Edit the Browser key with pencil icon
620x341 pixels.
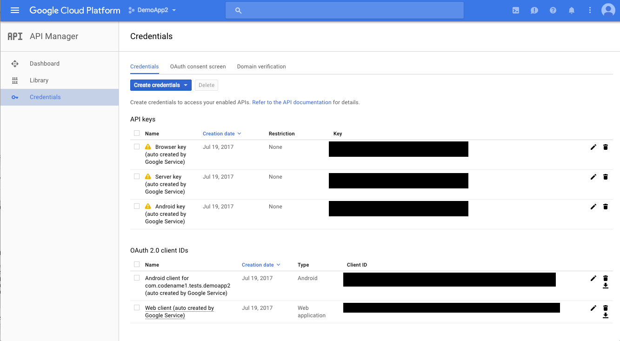593,147
